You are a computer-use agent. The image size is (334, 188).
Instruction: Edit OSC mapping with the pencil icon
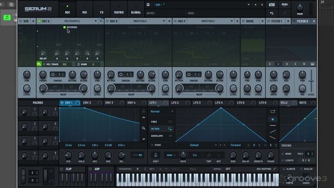[275, 169]
